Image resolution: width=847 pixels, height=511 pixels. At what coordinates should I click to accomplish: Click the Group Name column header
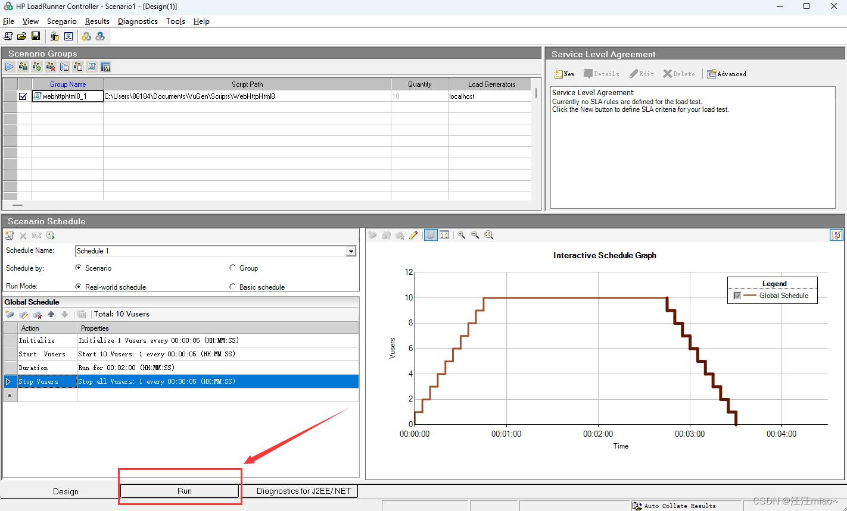point(68,84)
